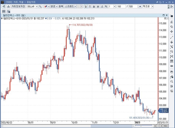Screen dimensions: 175x128
Task: Select the horizontal line tool in sidebar
Action: coord(171,42)
